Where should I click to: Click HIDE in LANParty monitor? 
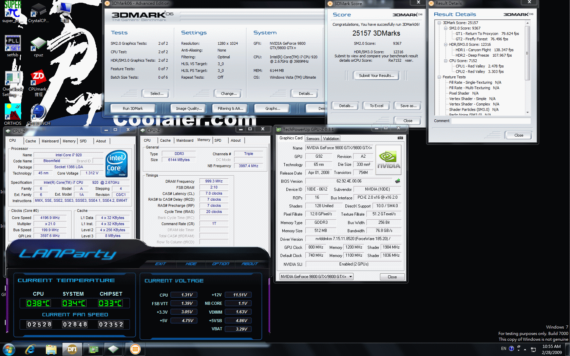click(191, 264)
